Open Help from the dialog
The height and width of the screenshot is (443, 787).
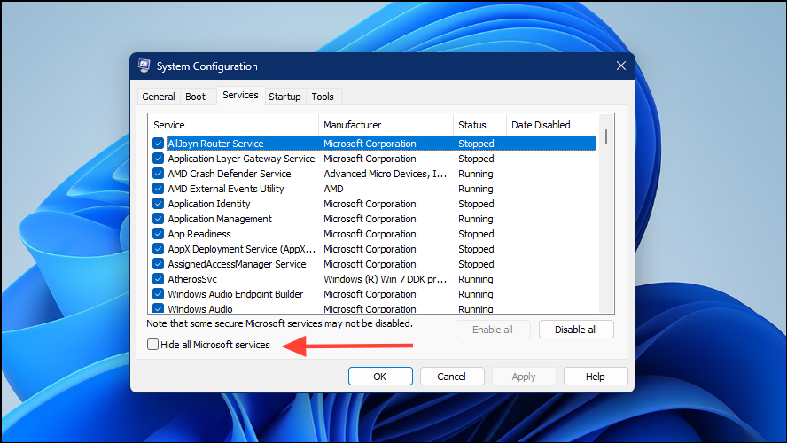tap(596, 377)
